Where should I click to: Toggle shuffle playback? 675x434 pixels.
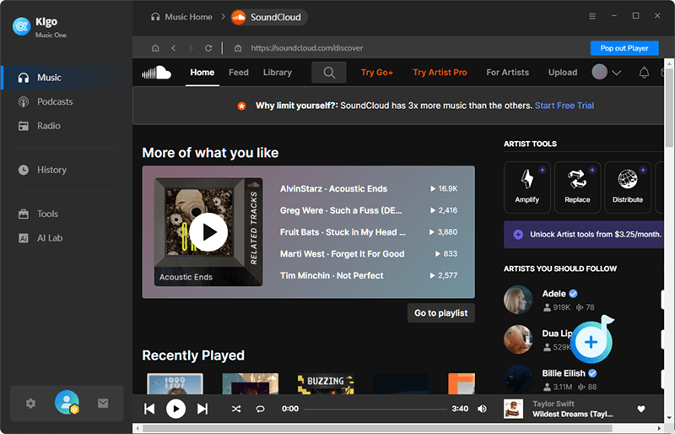pos(236,409)
